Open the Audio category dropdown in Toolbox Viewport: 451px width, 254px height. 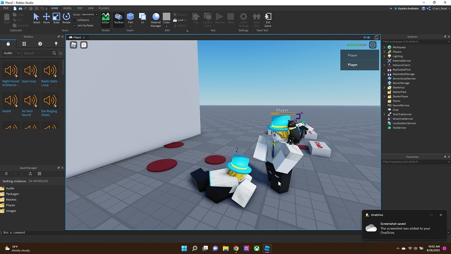click(x=11, y=53)
